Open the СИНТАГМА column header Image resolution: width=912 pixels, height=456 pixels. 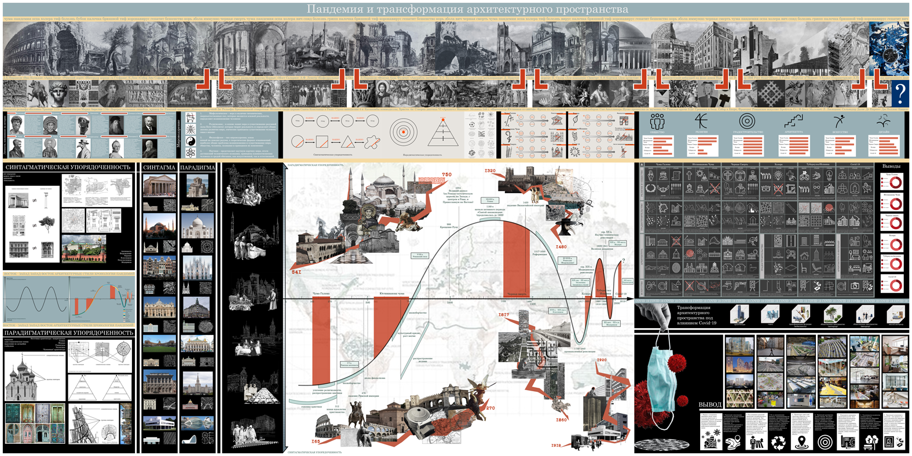[159, 167]
